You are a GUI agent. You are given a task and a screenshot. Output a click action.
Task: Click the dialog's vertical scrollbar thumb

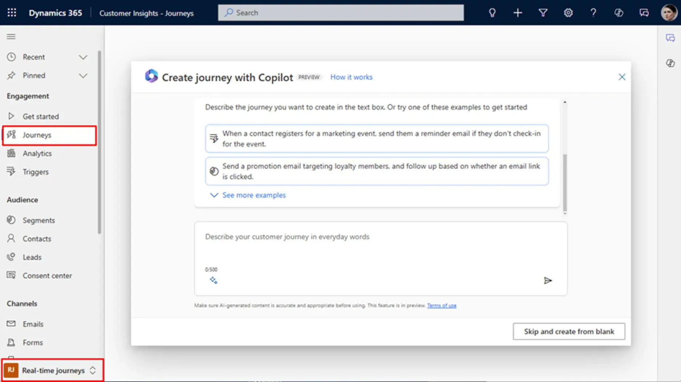[565, 183]
